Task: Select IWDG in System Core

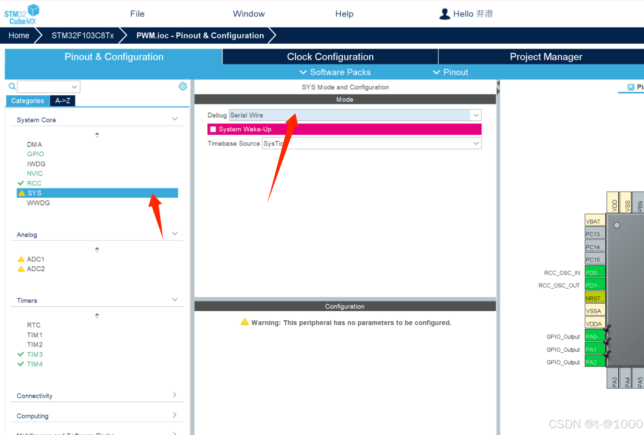Action: point(36,164)
